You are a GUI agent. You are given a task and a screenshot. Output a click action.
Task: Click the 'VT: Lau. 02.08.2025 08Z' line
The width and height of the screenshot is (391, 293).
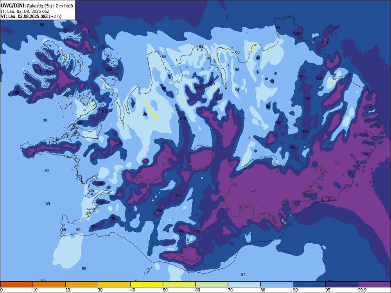24,17
